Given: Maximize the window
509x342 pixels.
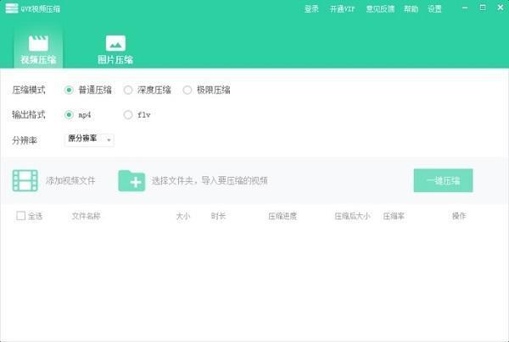Looking at the screenshot, I should (483, 8).
